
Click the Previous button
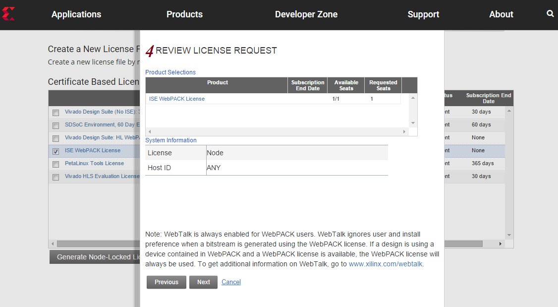pyautogui.click(x=166, y=282)
